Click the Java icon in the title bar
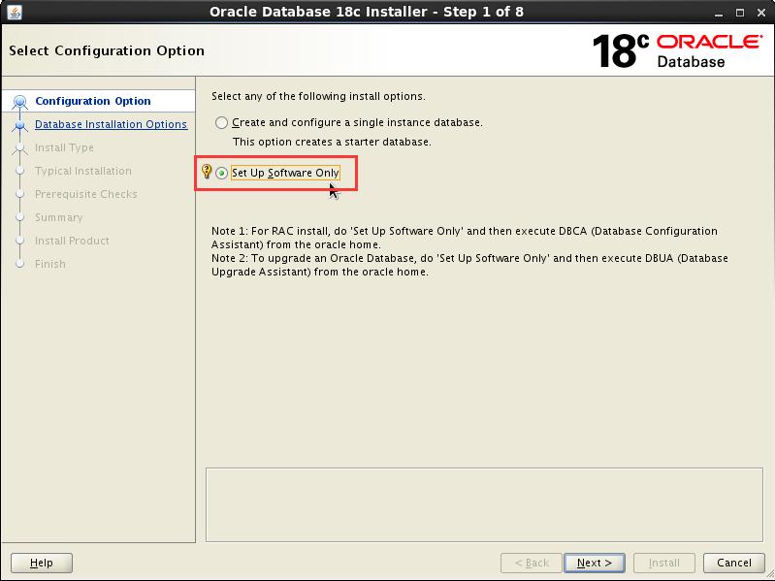 click(x=15, y=12)
